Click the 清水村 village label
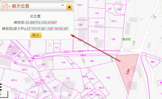Image resolution: width=162 pixels, height=99 pixels. point(127,39)
